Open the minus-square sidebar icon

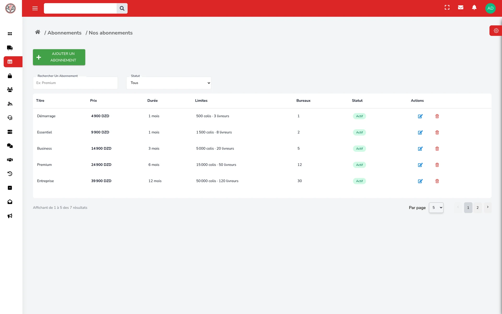(10, 188)
